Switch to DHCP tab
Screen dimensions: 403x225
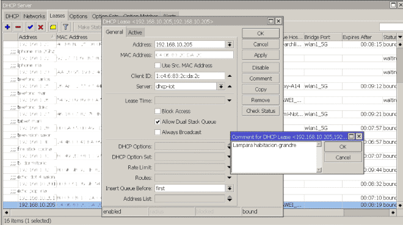click(x=12, y=16)
